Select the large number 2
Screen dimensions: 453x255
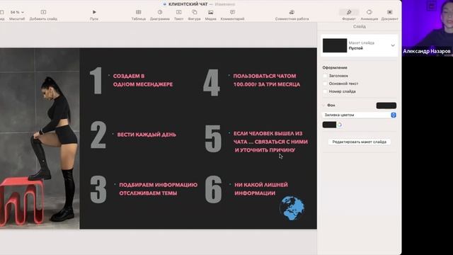[98, 135]
